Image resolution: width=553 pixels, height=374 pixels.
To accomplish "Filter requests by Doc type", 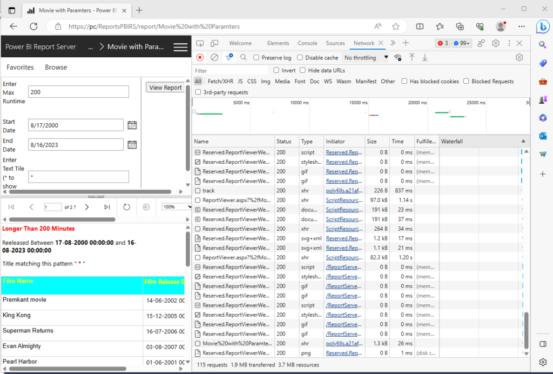I will pos(315,81).
